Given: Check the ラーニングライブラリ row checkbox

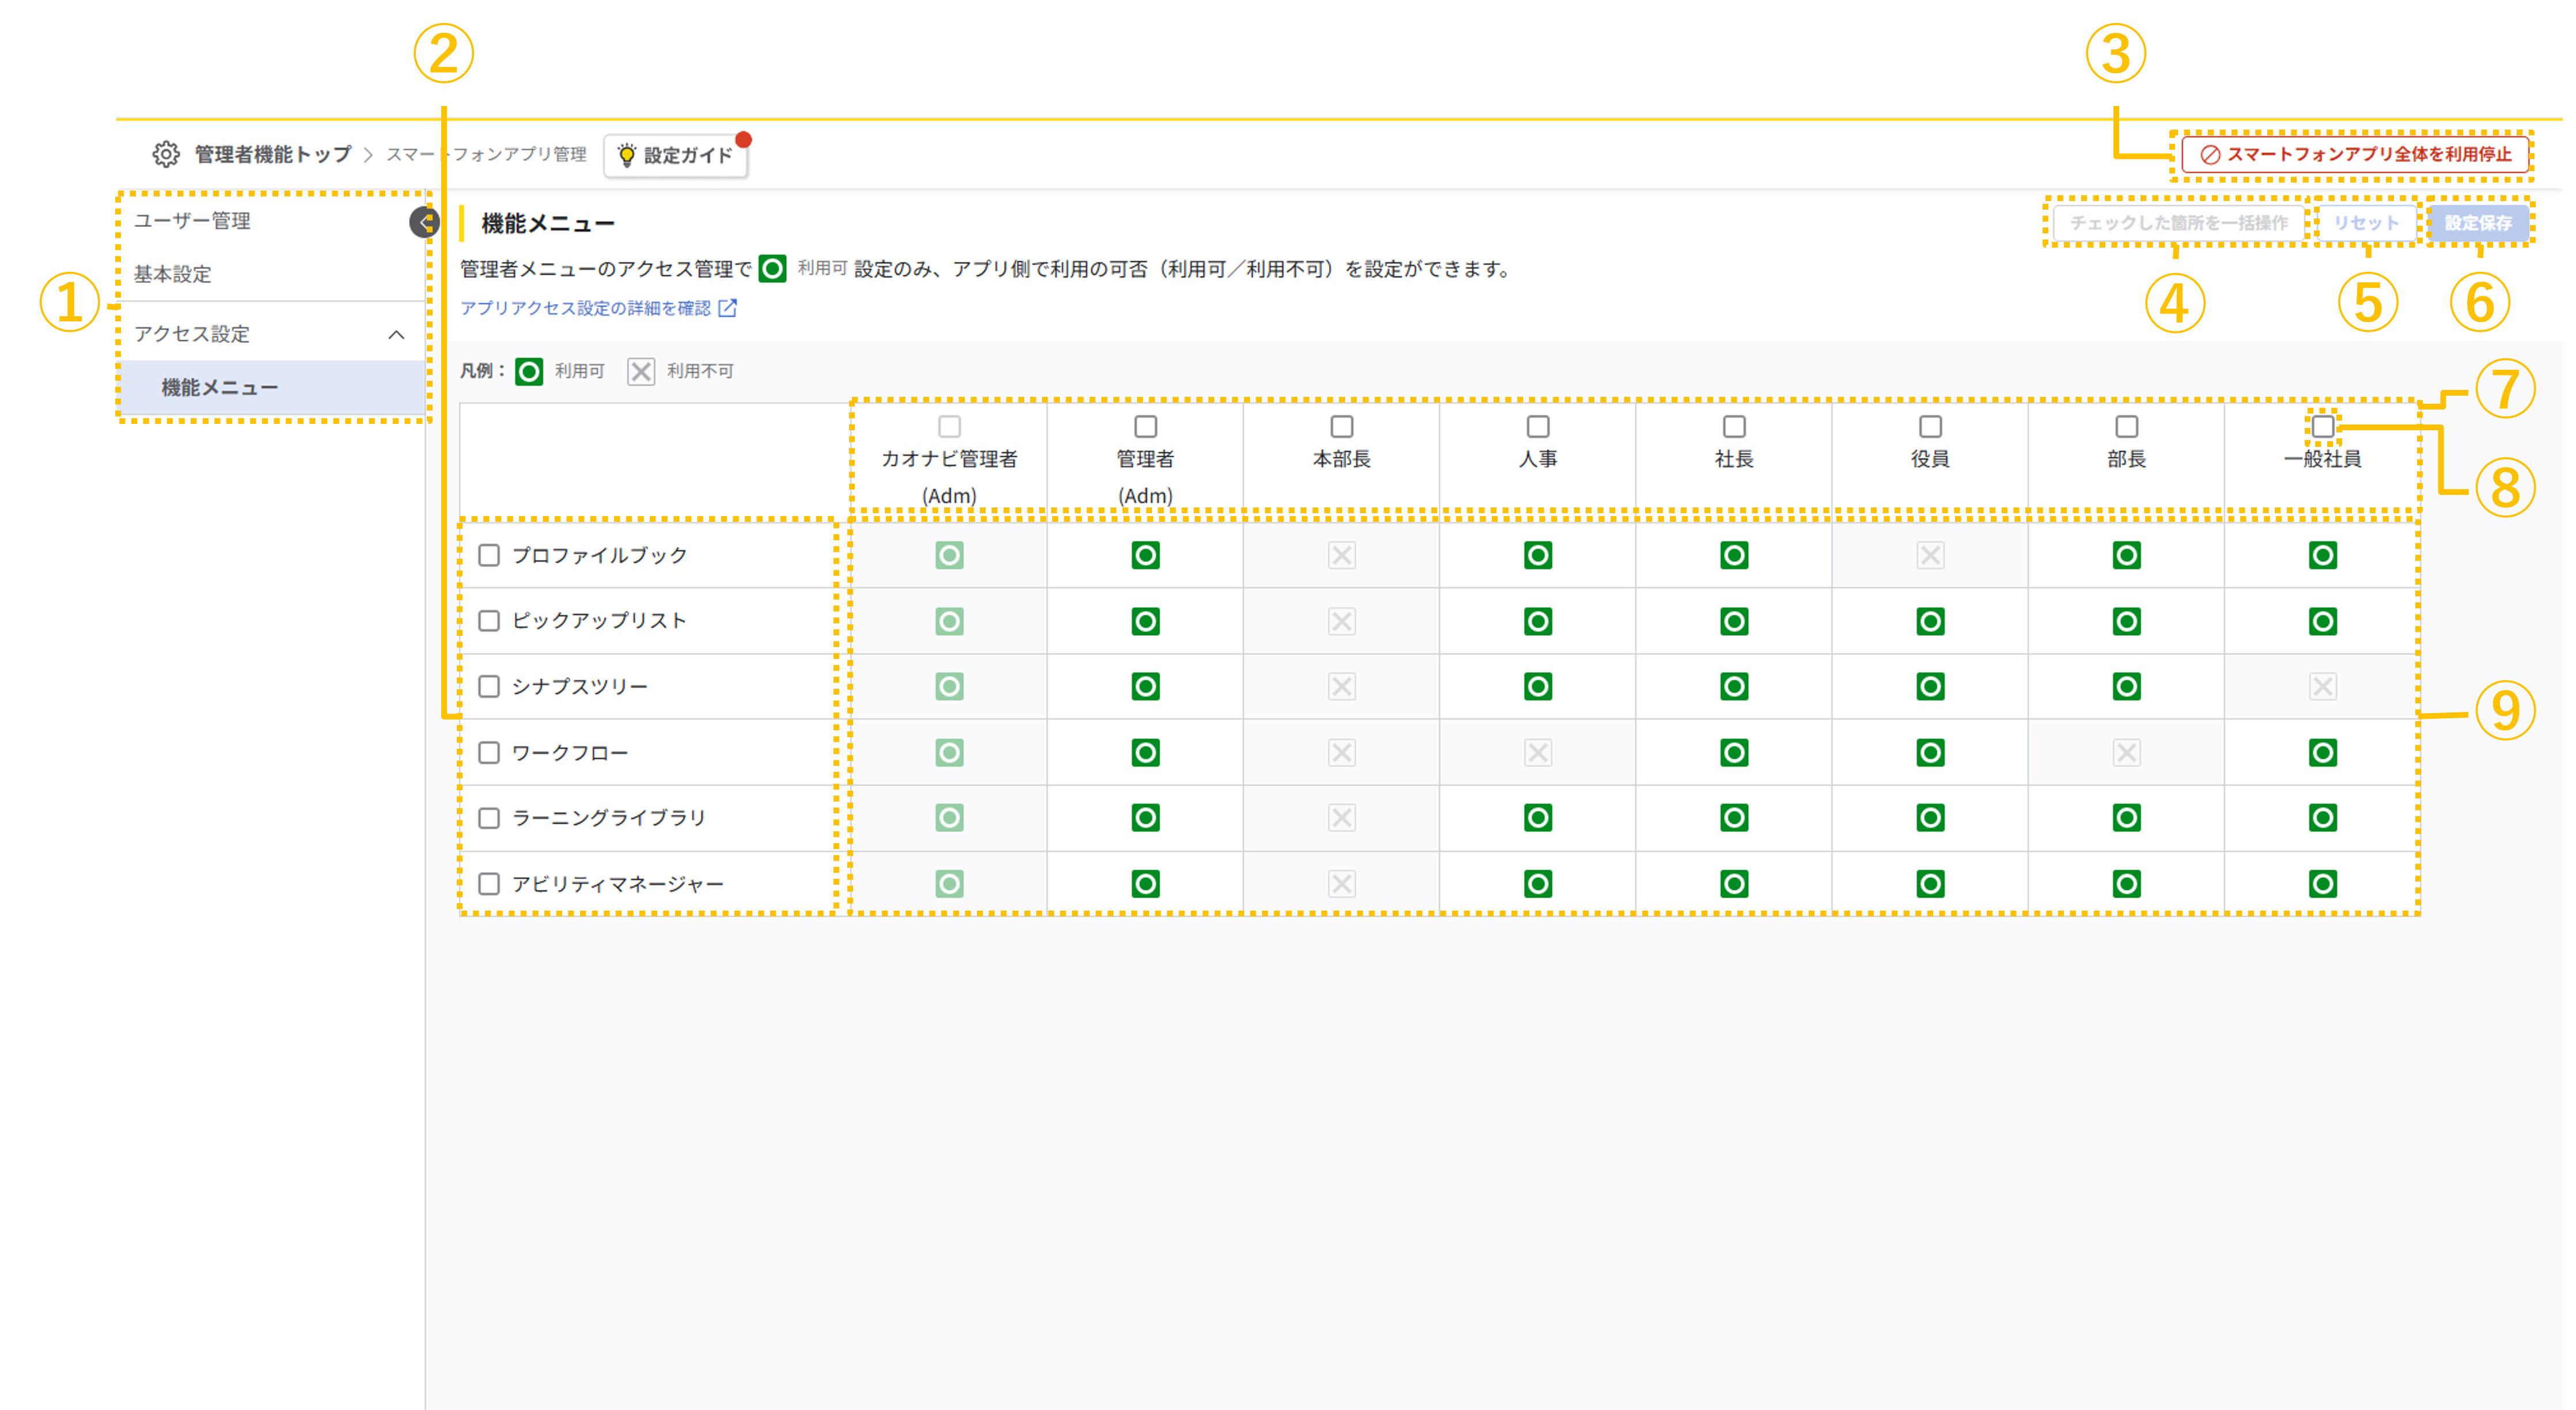Looking at the screenshot, I should 489,818.
